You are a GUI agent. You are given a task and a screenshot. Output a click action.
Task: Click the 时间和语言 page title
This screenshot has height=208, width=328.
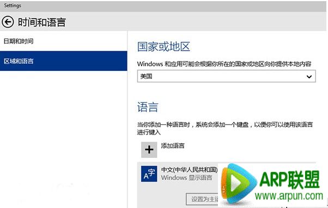42,22
